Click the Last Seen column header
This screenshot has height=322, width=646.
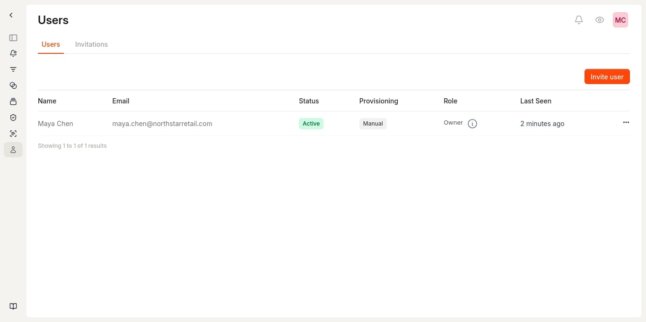coord(536,101)
